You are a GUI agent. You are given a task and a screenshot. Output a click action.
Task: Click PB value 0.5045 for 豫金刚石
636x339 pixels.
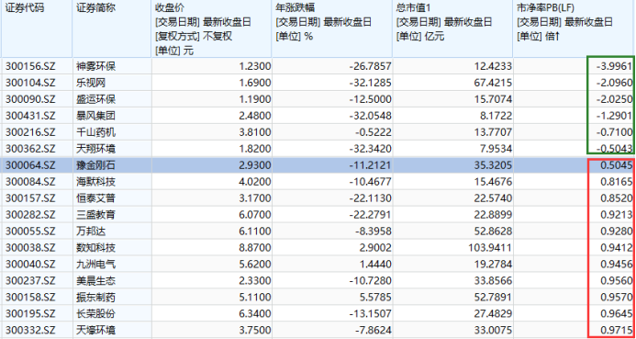click(x=618, y=165)
